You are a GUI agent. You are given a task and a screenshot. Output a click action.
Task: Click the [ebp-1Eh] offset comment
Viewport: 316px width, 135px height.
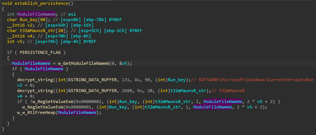pyautogui.click(x=82, y=25)
